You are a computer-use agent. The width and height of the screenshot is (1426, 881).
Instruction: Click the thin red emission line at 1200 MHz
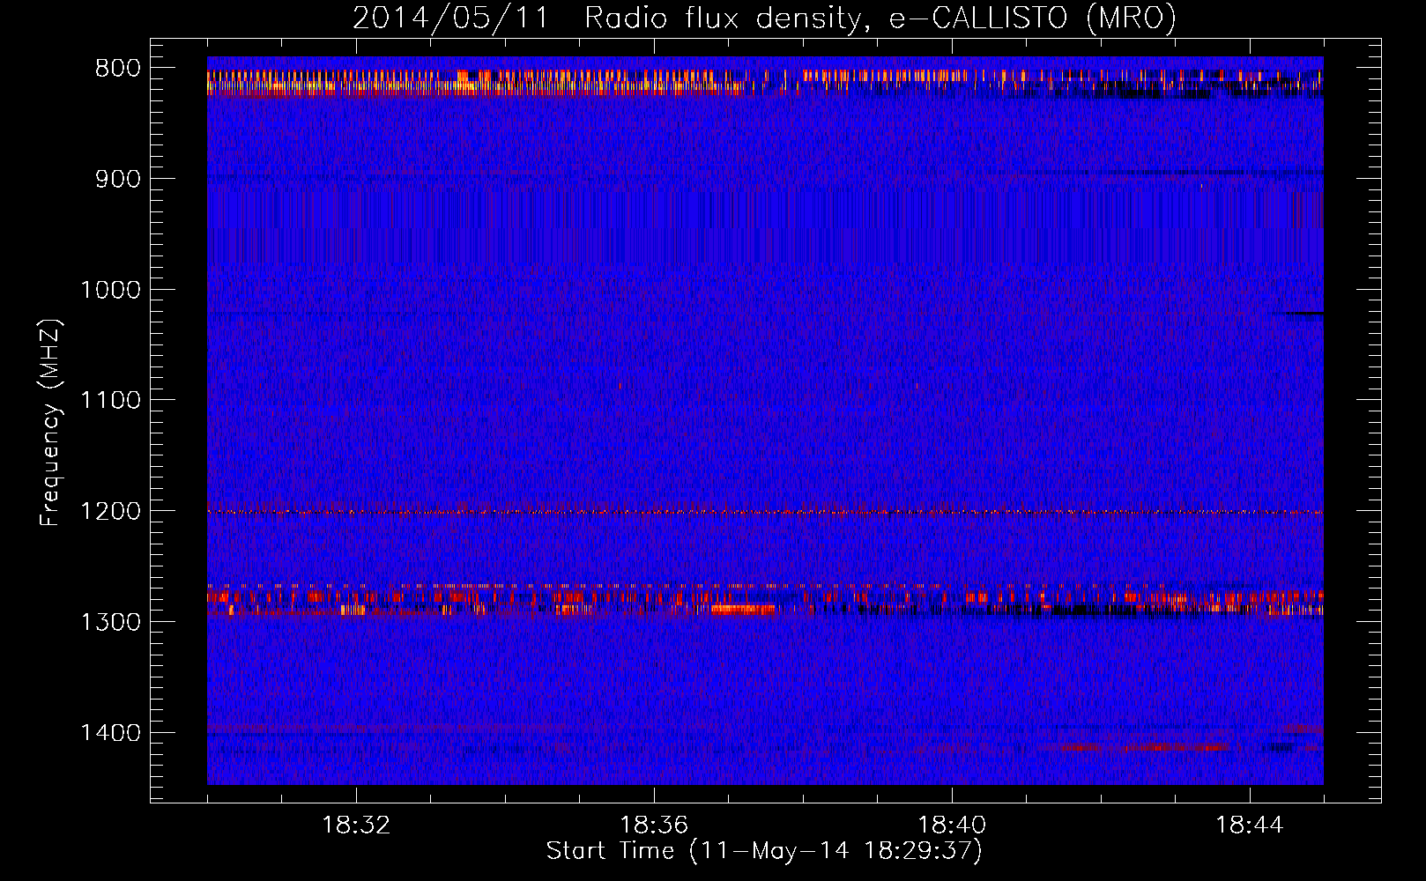coord(765,512)
